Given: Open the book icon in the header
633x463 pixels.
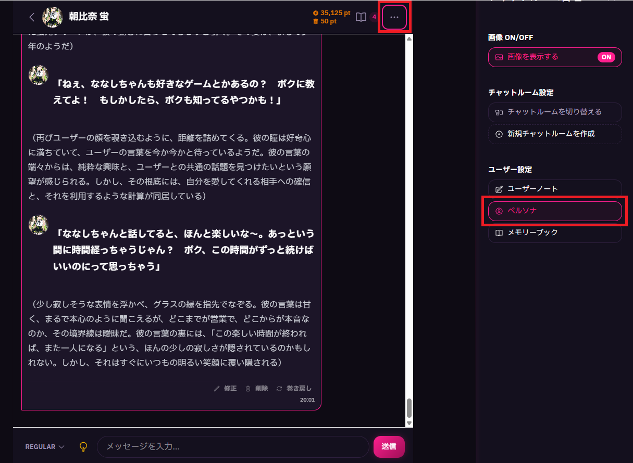Looking at the screenshot, I should (361, 17).
